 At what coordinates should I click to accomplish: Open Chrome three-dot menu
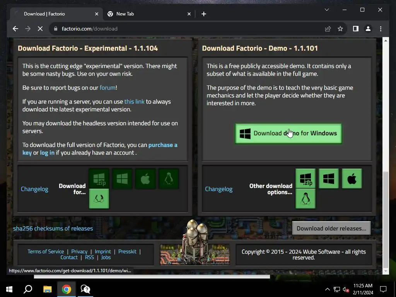coord(381,29)
